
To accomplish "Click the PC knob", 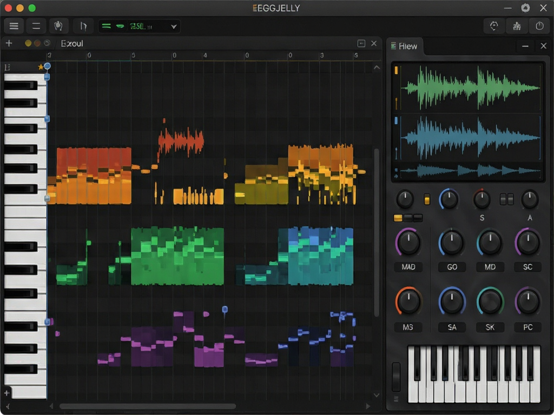I will [527, 302].
